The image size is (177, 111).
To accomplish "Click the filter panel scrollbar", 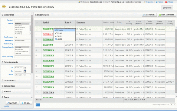I will point(32,44).
